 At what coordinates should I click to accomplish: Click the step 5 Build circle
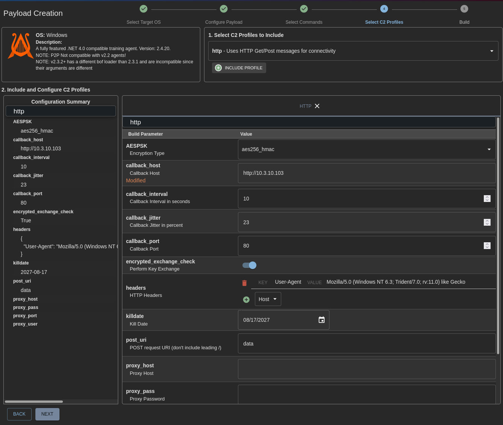[x=464, y=9]
